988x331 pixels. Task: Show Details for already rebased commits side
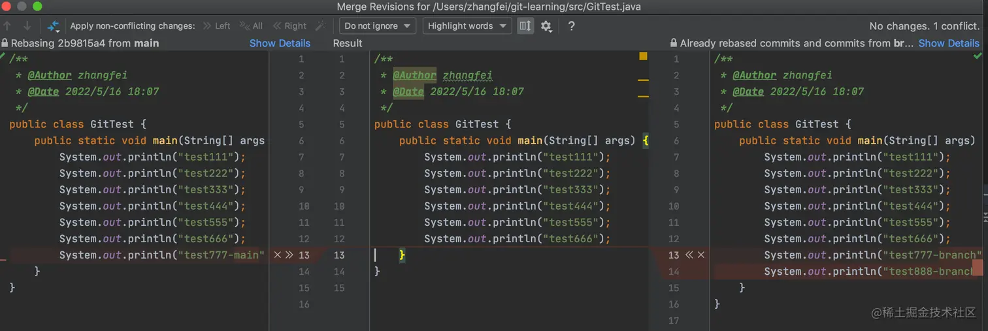point(949,43)
